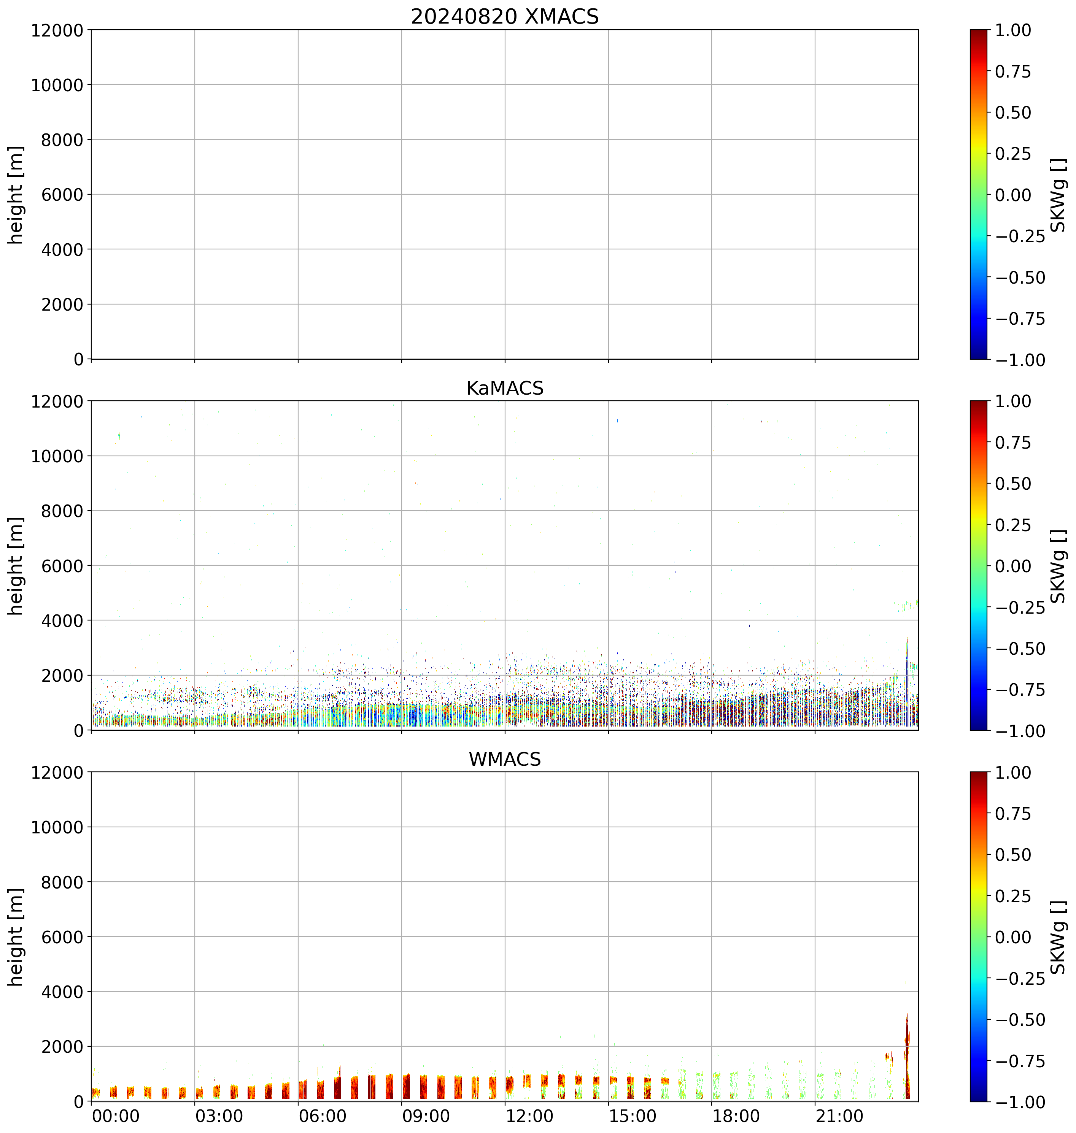
Task: Click the 00:00 time axis label
Action: (115, 1116)
